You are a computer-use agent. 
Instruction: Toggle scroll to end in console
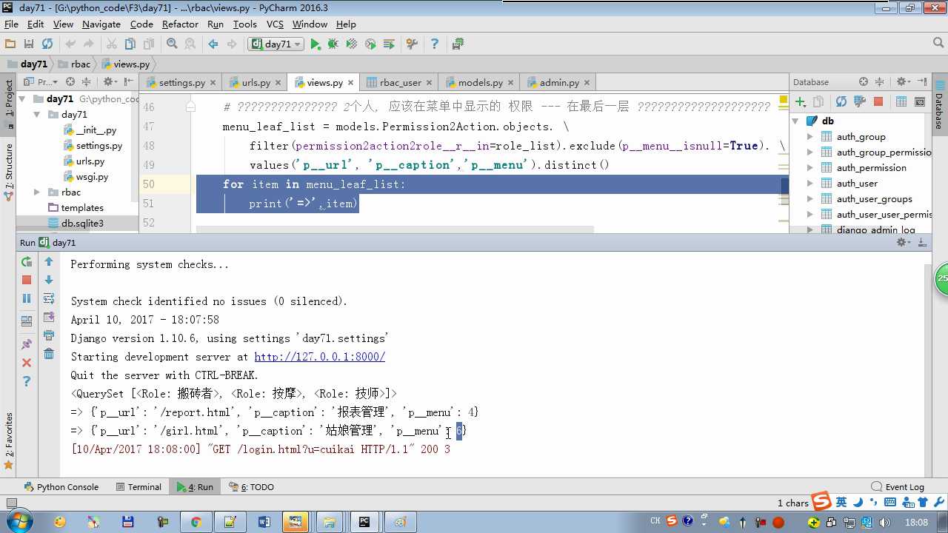pos(49,317)
